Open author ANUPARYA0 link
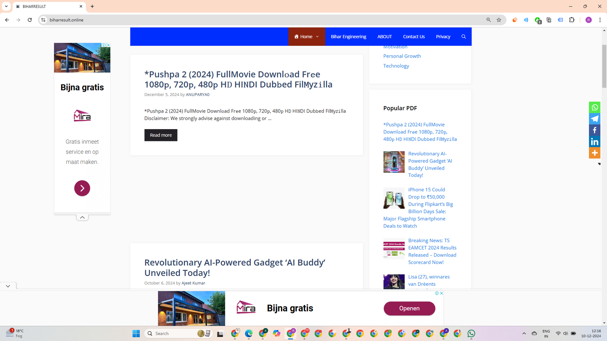Screen dimensions: 607x341 tap(197, 95)
